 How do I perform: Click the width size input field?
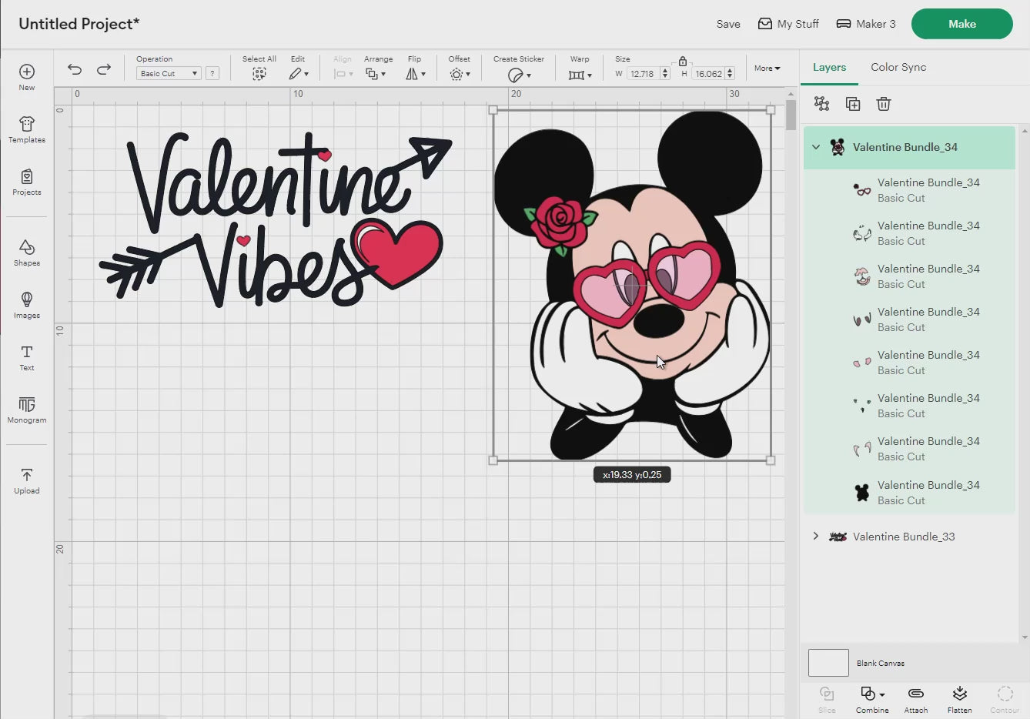tap(643, 74)
